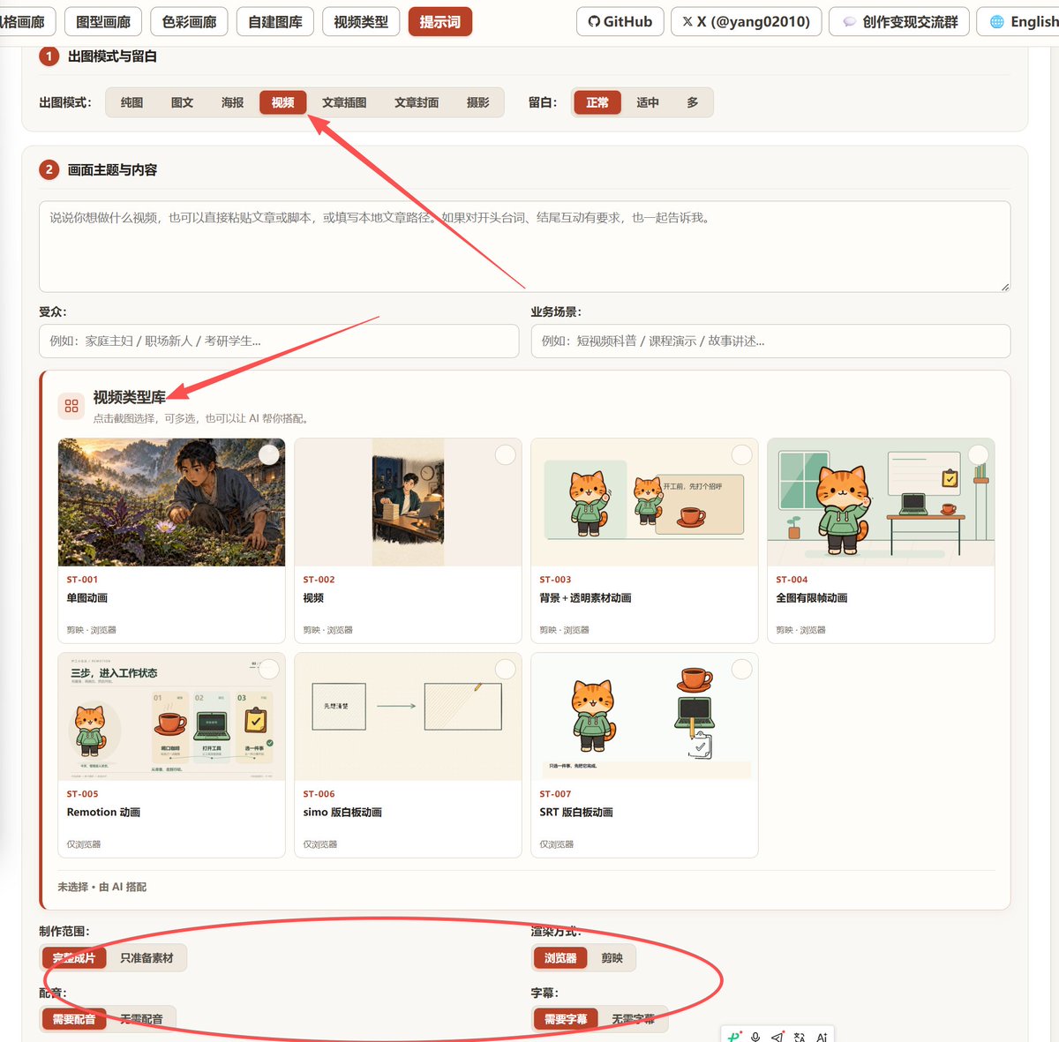
Task: Tick the selection circle on ST-007 card
Action: coord(742,669)
